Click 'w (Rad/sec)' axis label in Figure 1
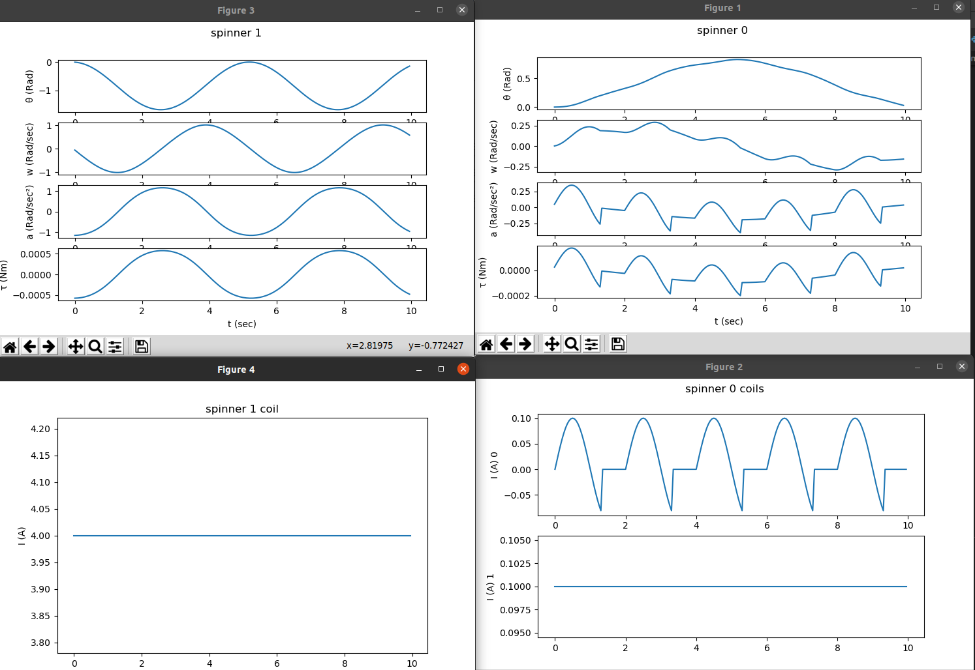This screenshot has width=975, height=670. pyautogui.click(x=493, y=146)
